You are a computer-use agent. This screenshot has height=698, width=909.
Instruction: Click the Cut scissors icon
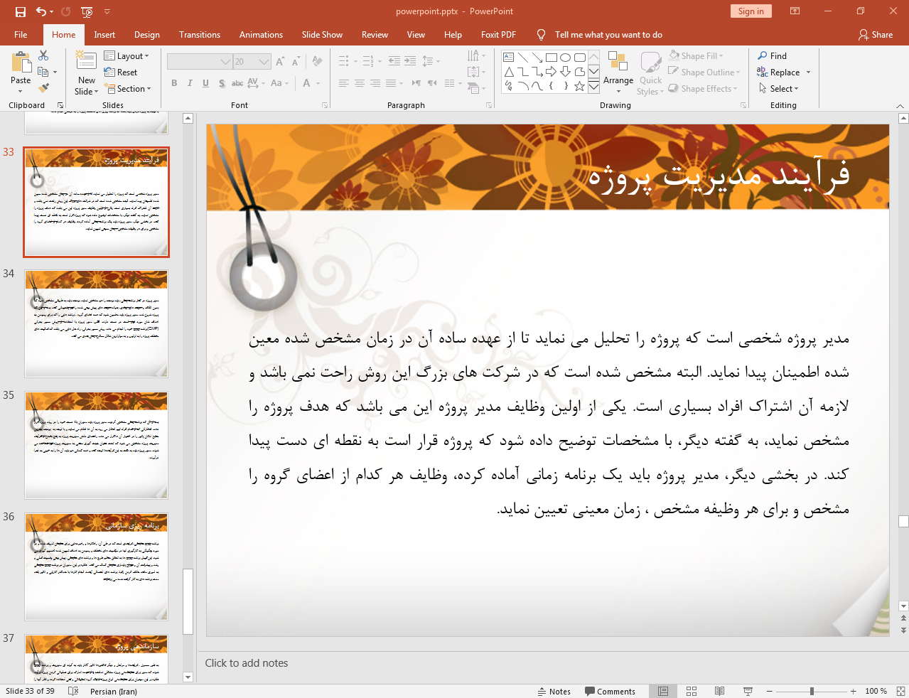43,55
